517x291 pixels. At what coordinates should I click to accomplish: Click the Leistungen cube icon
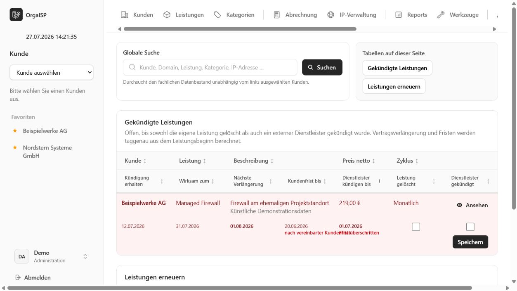pos(167,15)
